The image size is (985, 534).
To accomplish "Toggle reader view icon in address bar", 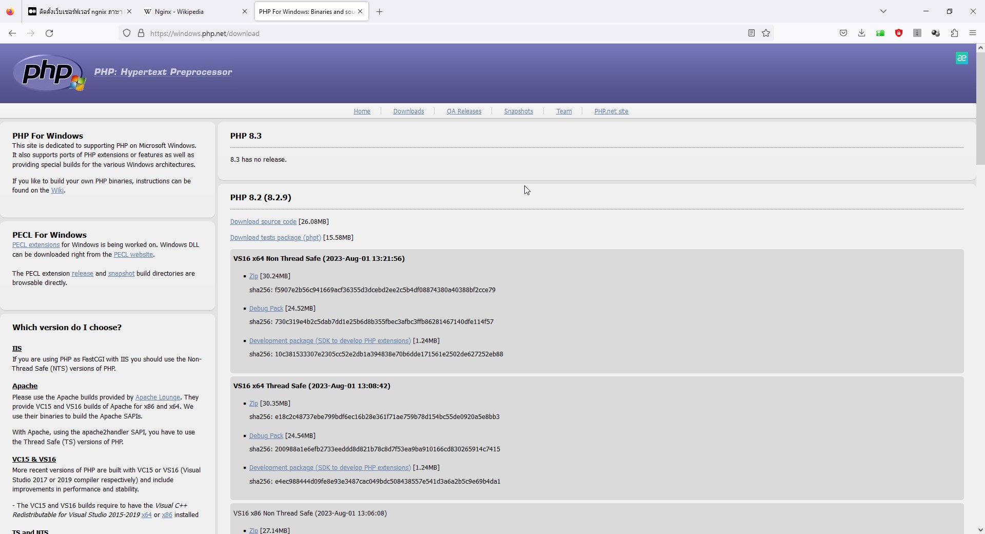I will tap(751, 33).
